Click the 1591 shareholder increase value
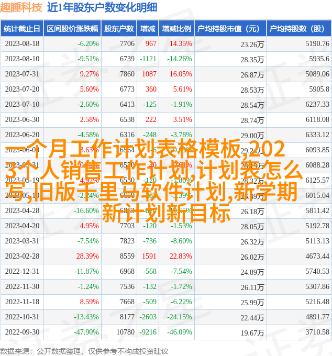 coord(149,257)
